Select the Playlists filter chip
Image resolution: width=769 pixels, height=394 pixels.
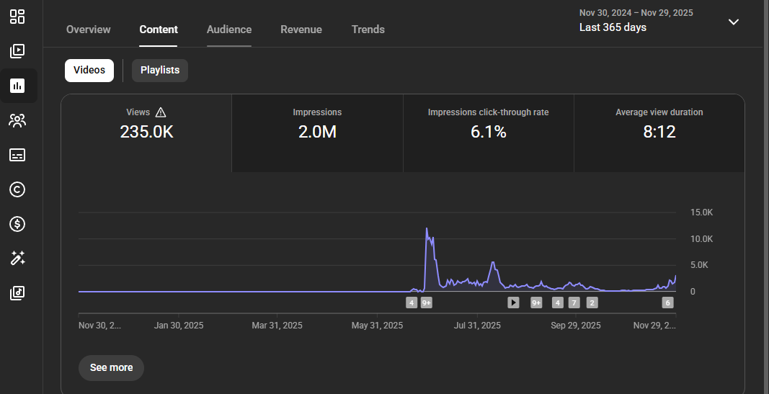(160, 71)
